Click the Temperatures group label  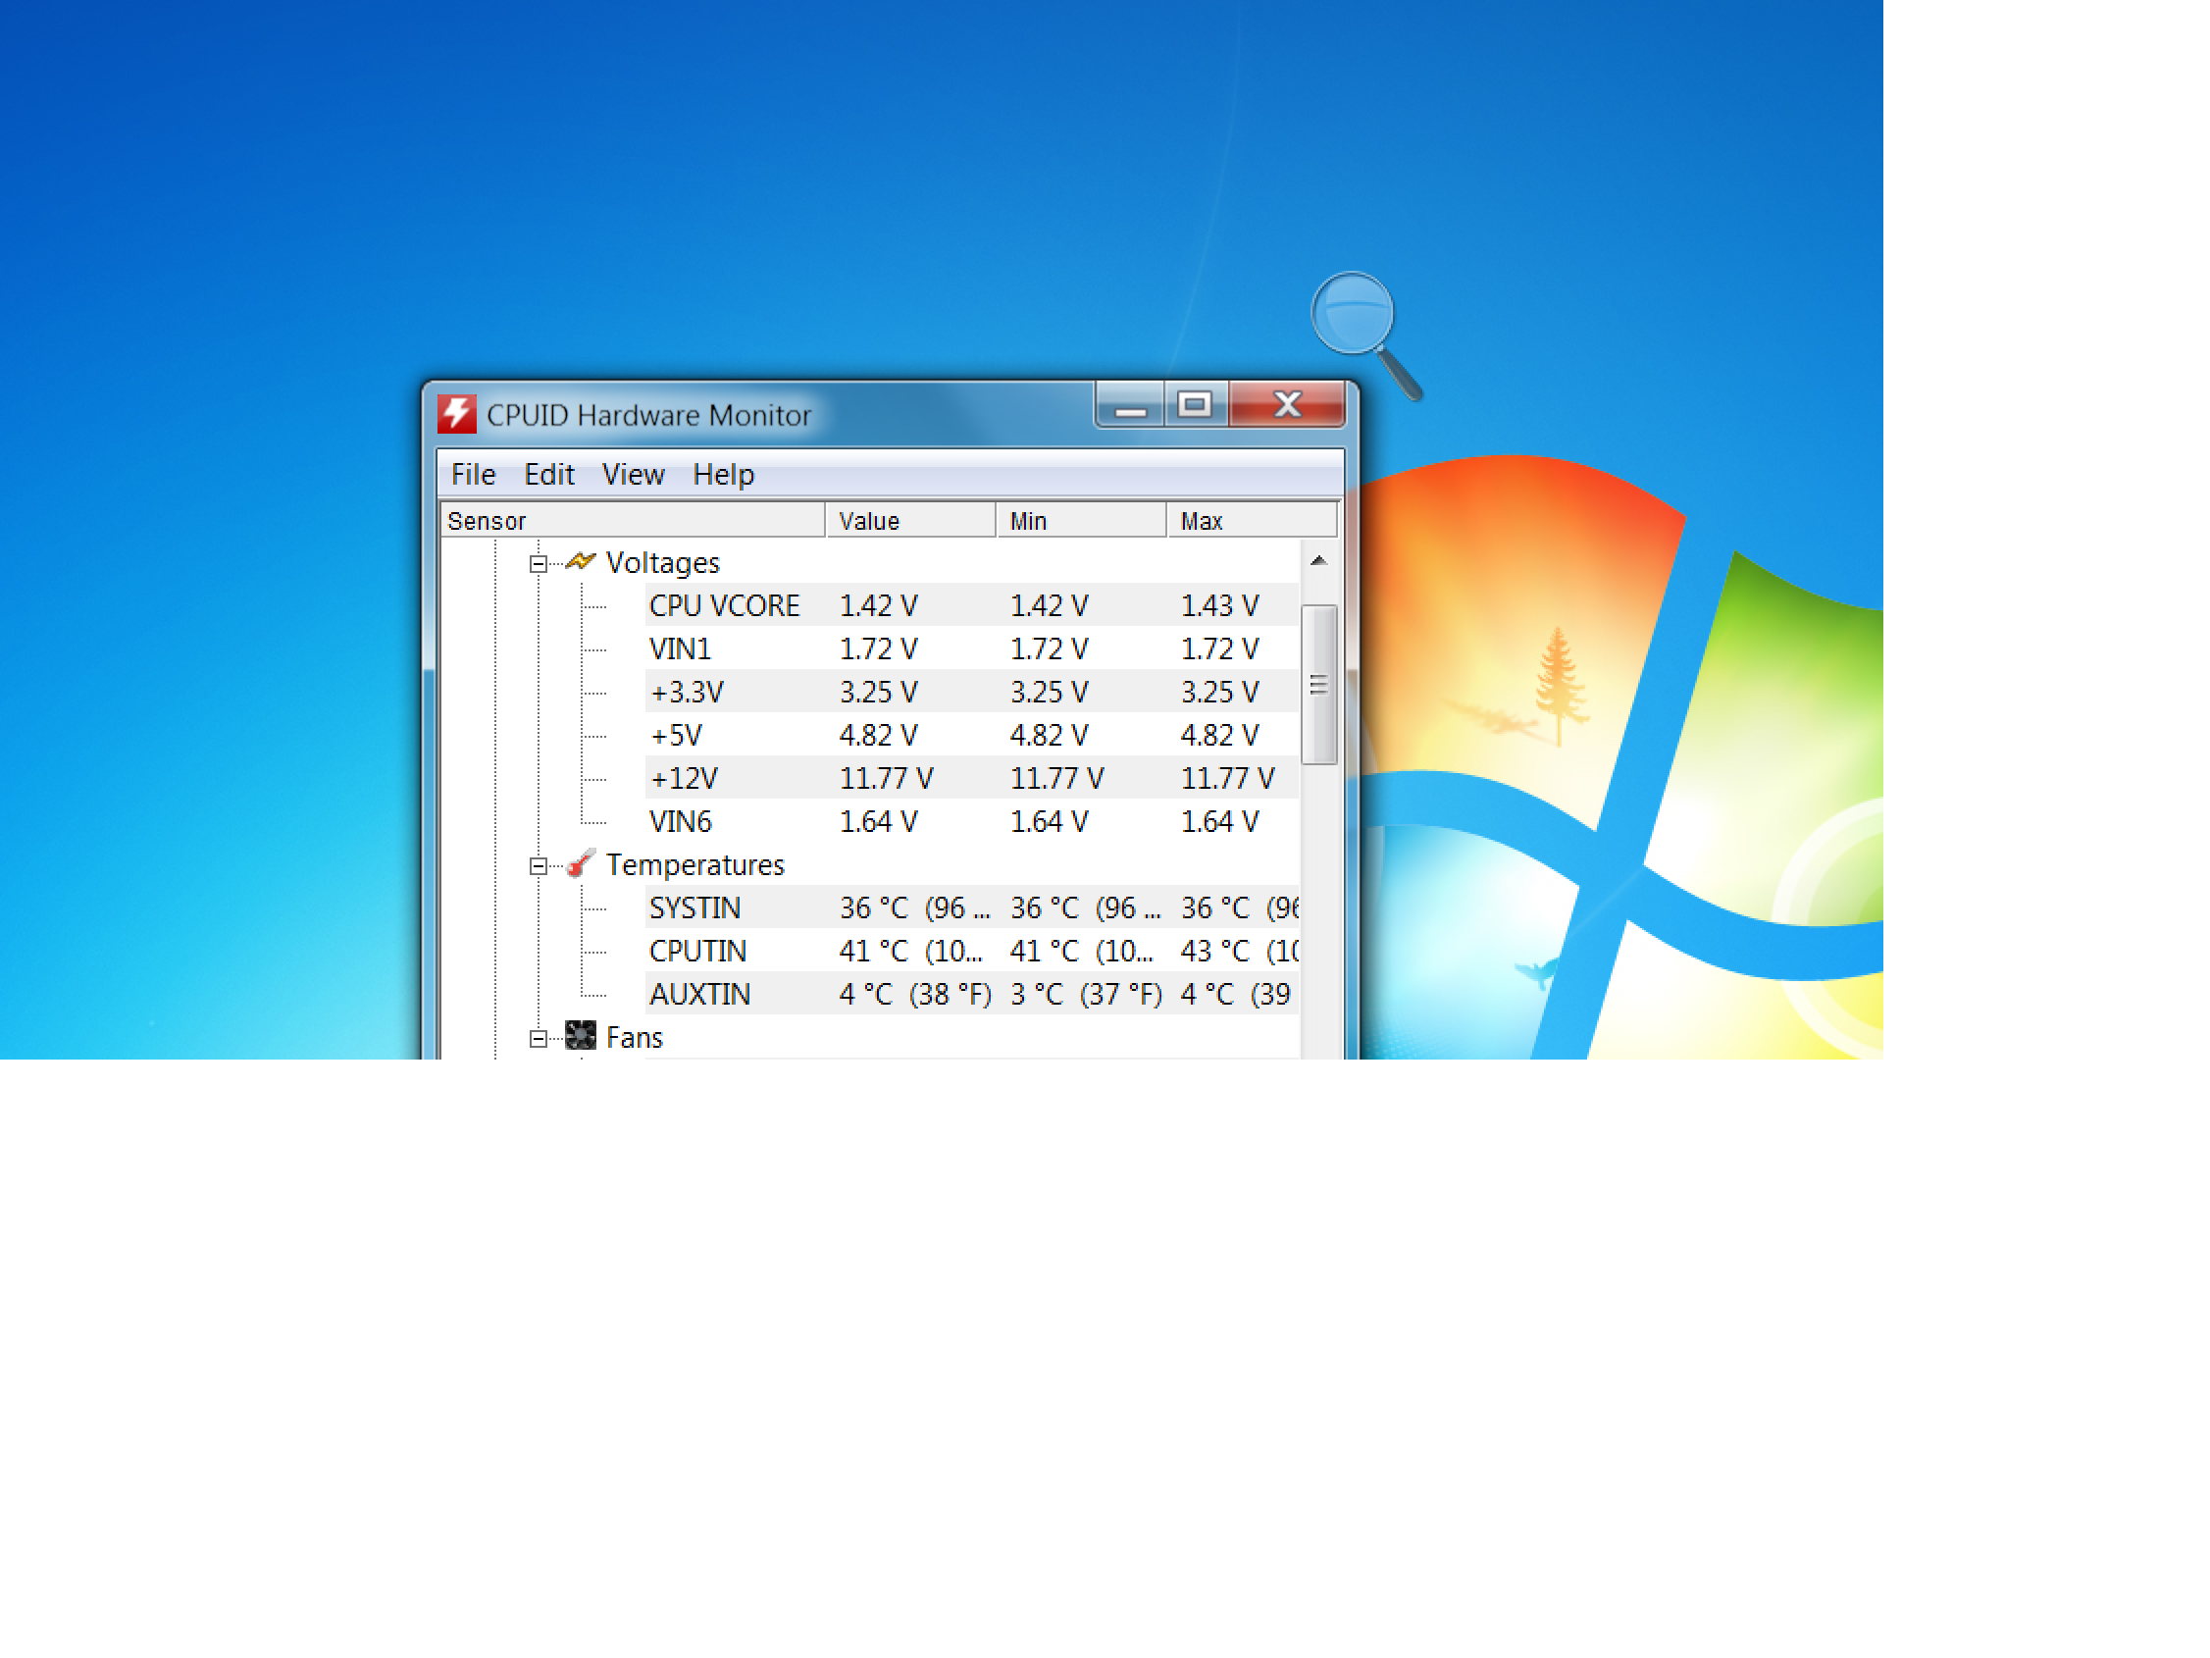click(x=695, y=864)
